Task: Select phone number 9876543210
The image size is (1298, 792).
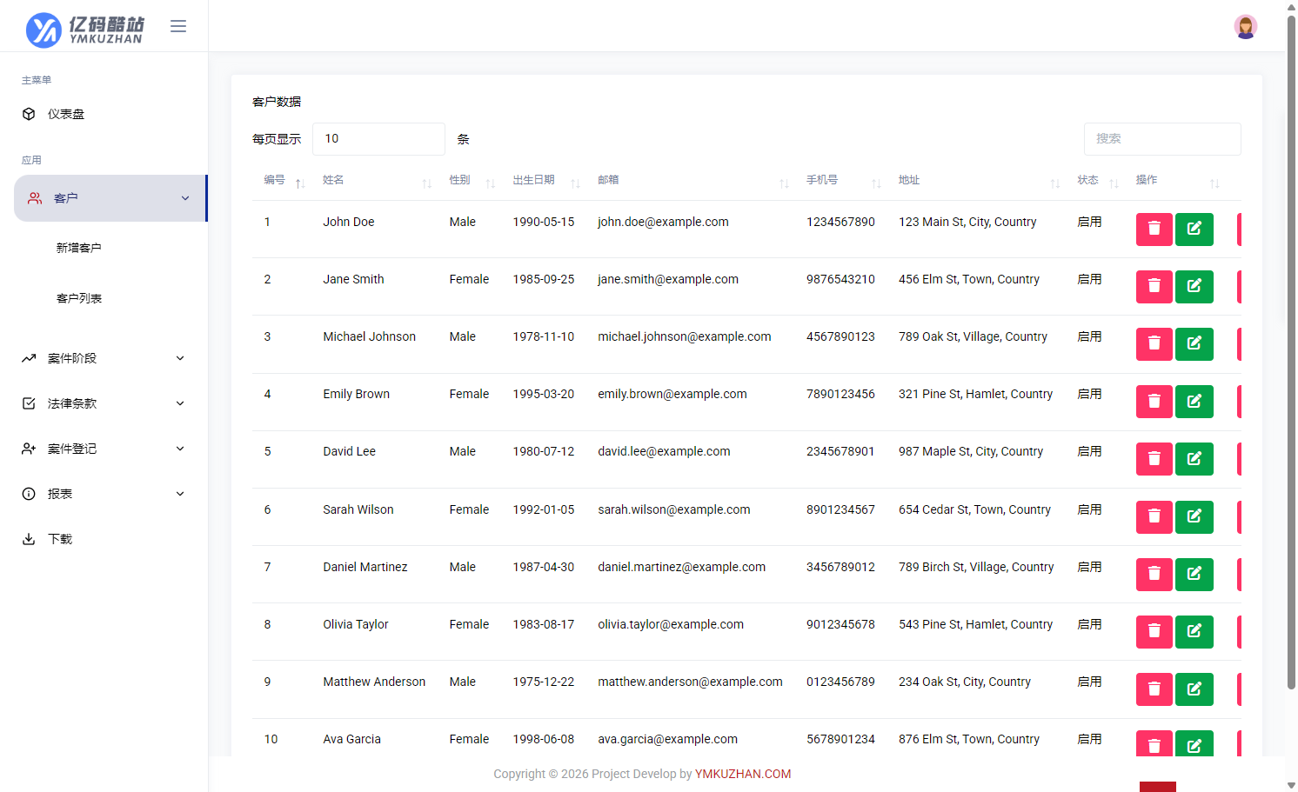Action: click(840, 279)
